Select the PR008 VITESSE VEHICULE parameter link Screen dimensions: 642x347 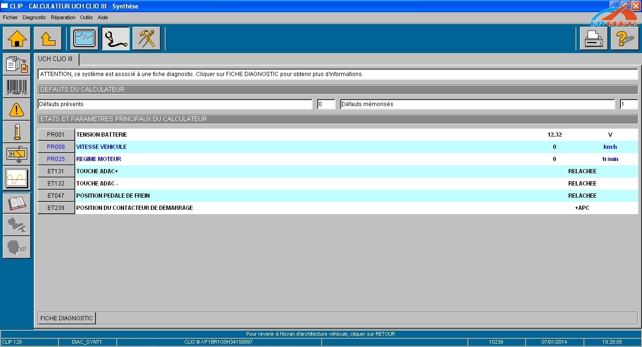pyautogui.click(x=56, y=147)
